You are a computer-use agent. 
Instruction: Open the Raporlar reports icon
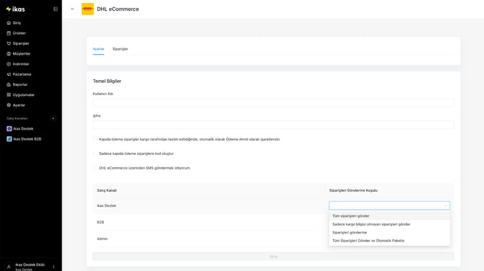click(x=9, y=84)
